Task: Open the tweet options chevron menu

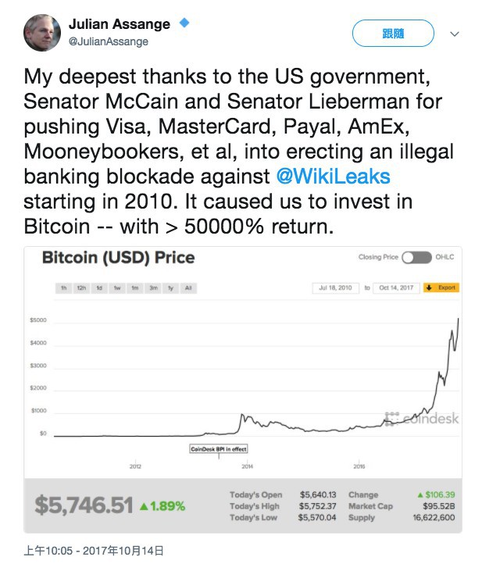Action: pos(455,34)
